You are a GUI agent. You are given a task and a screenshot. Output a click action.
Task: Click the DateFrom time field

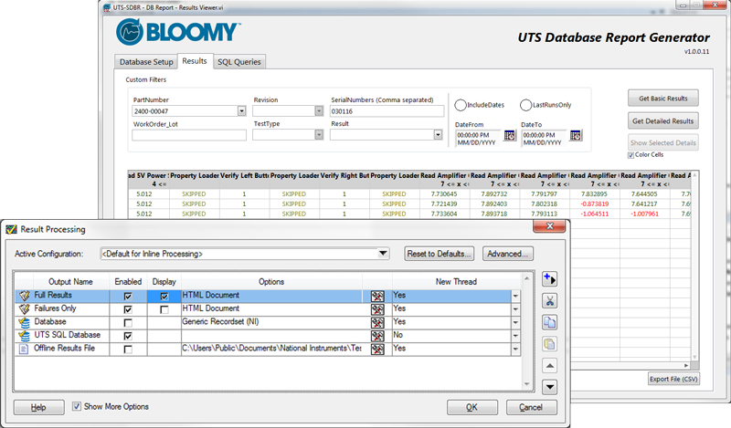(x=478, y=139)
